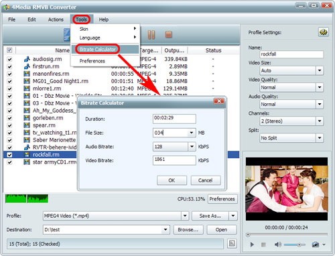Uncheck the firstrun.rm checkbox

(x=9, y=67)
